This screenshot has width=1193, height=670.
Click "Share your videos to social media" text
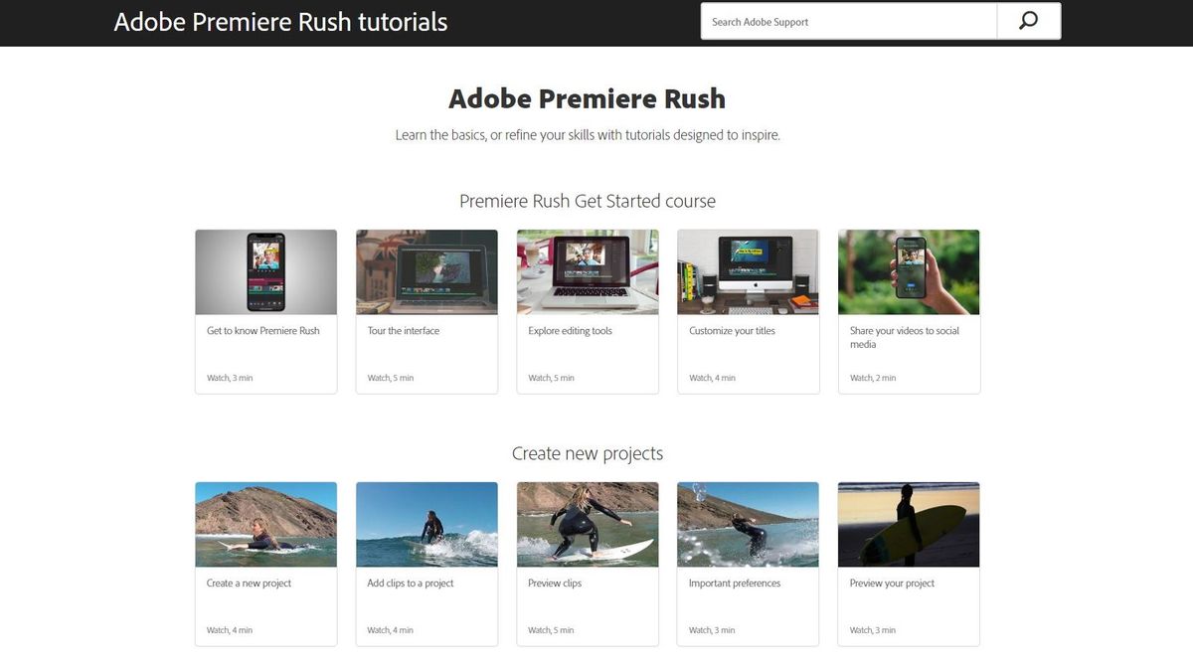click(x=904, y=337)
